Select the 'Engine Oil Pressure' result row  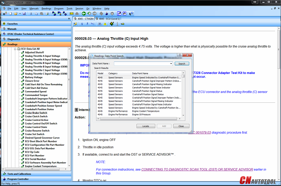coord(139,115)
